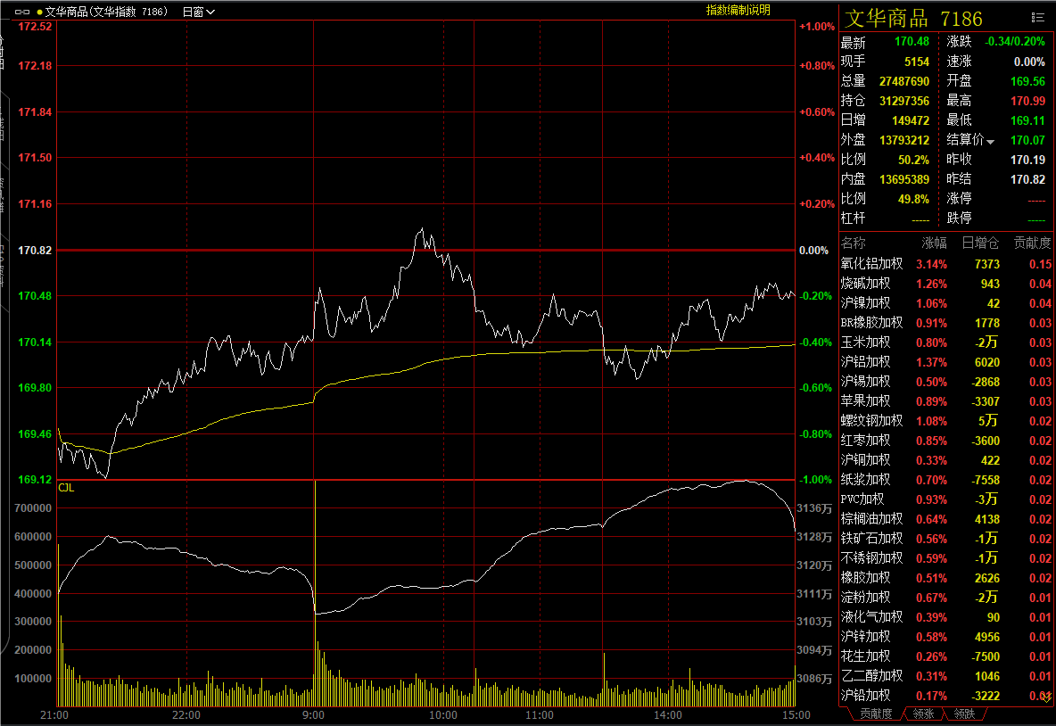Click the 文华商品 7186 quote panel title
1056x726 pixels.
tap(913, 18)
